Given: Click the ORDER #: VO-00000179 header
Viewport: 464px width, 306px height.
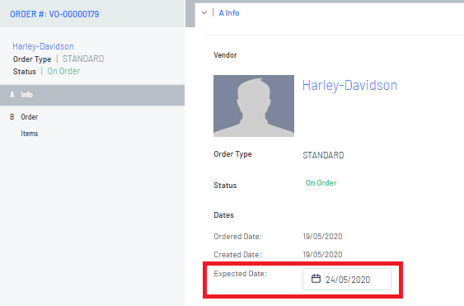Looking at the screenshot, I should pyautogui.click(x=54, y=14).
